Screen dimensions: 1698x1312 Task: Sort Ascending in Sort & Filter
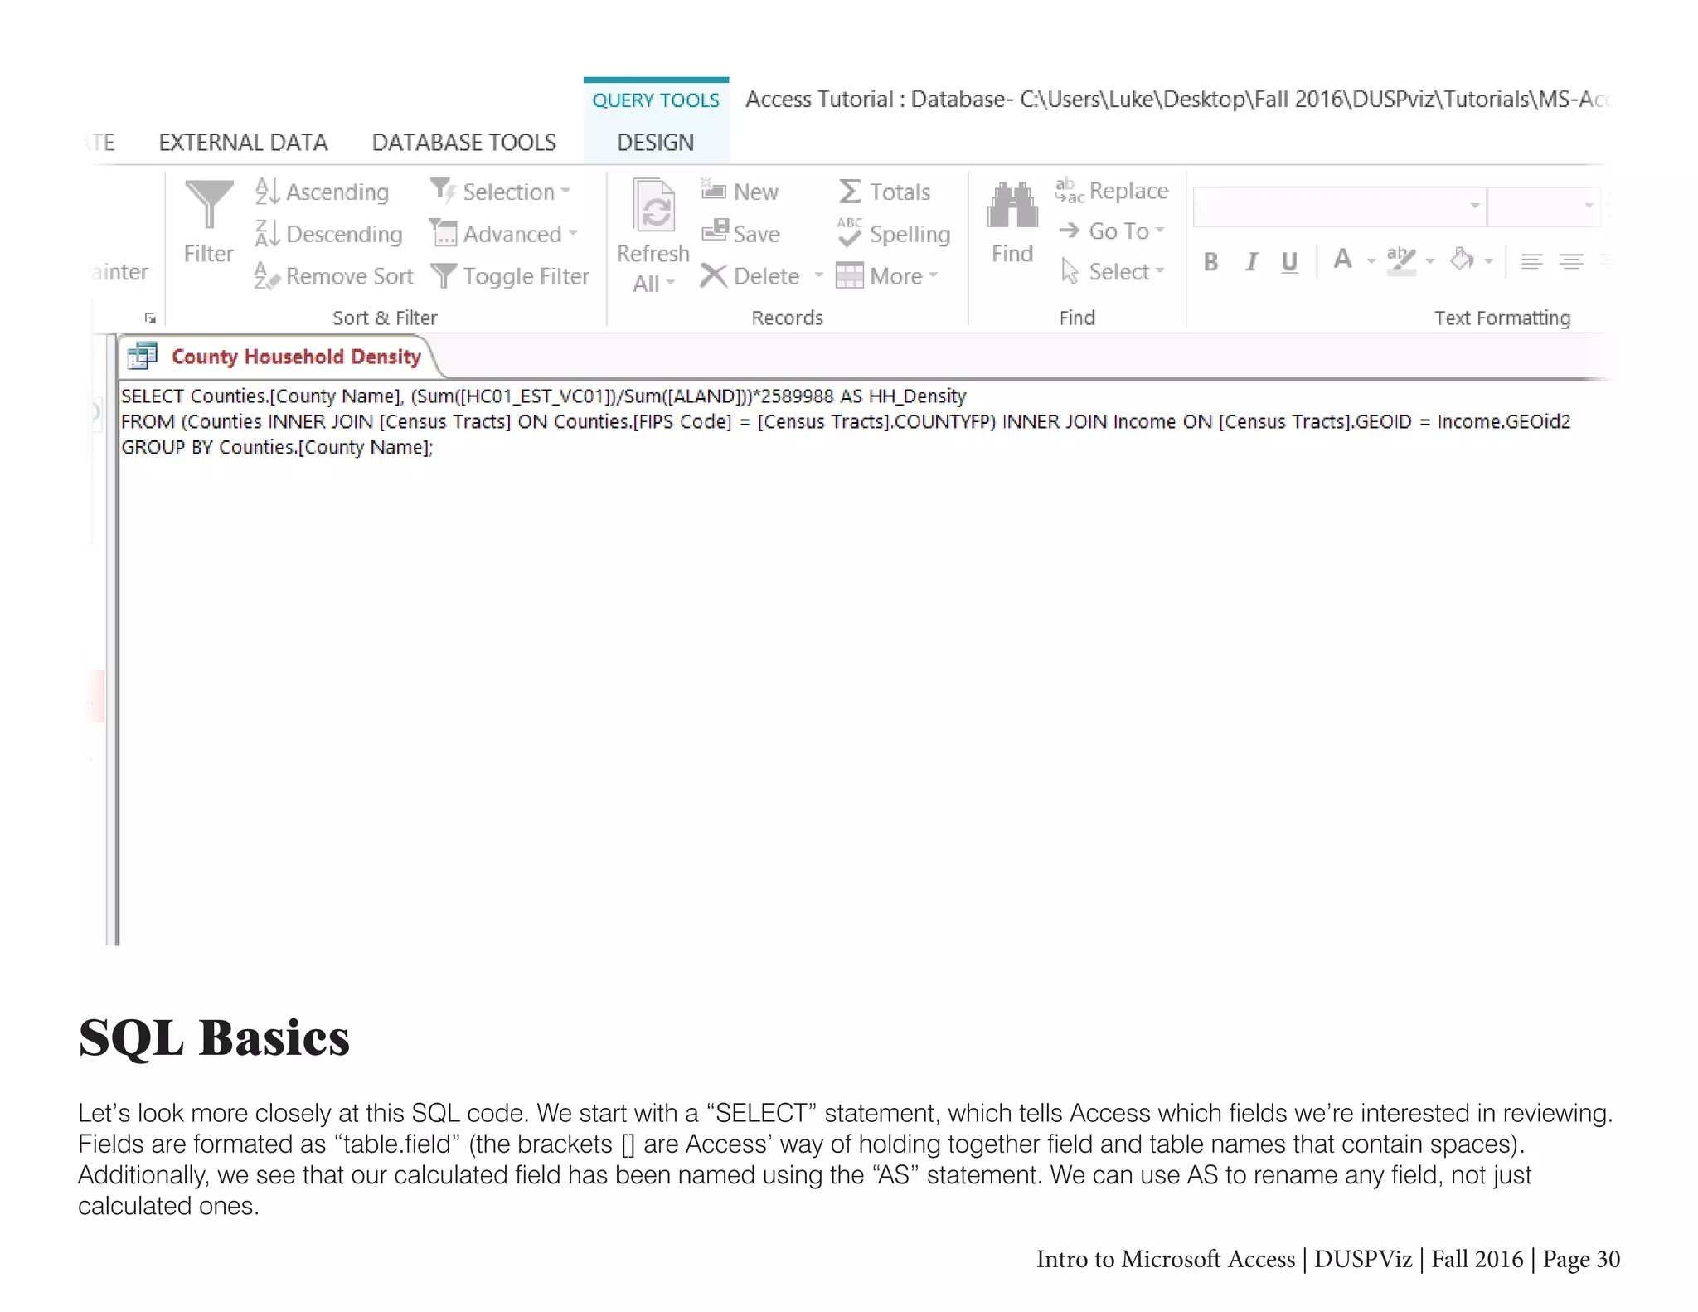point(322,192)
